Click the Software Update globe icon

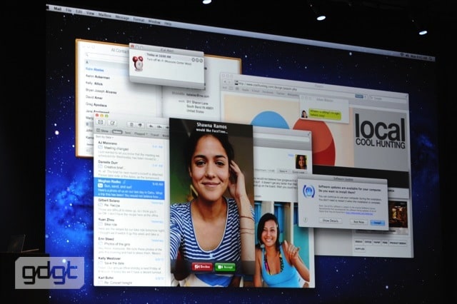click(308, 191)
